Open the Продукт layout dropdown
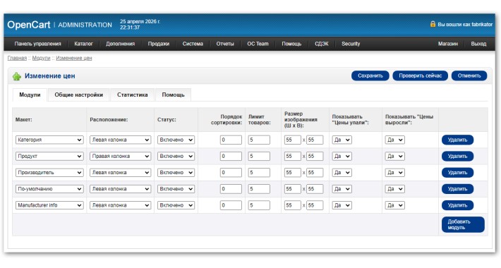The width and height of the screenshot is (501, 268). (49, 156)
